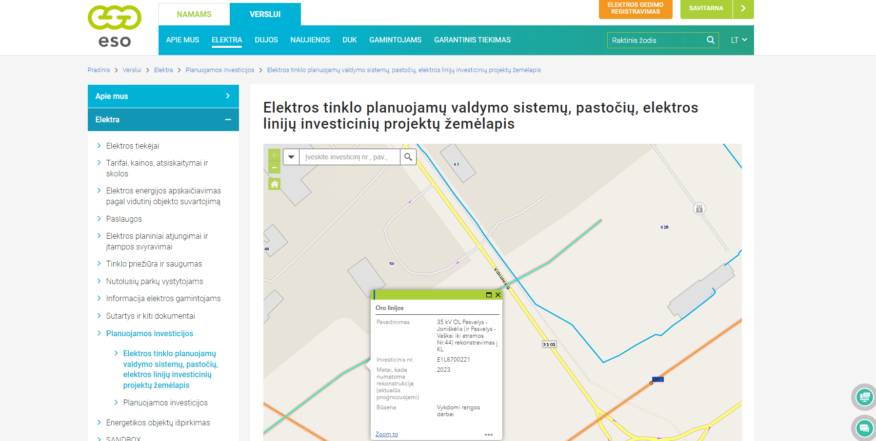This screenshot has width=876, height=441.
Task: Click the map zoom in plus button
Action: (274, 155)
